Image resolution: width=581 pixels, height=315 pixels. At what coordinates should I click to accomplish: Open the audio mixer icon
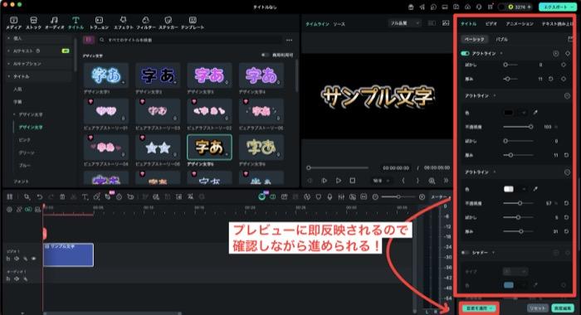[341, 197]
